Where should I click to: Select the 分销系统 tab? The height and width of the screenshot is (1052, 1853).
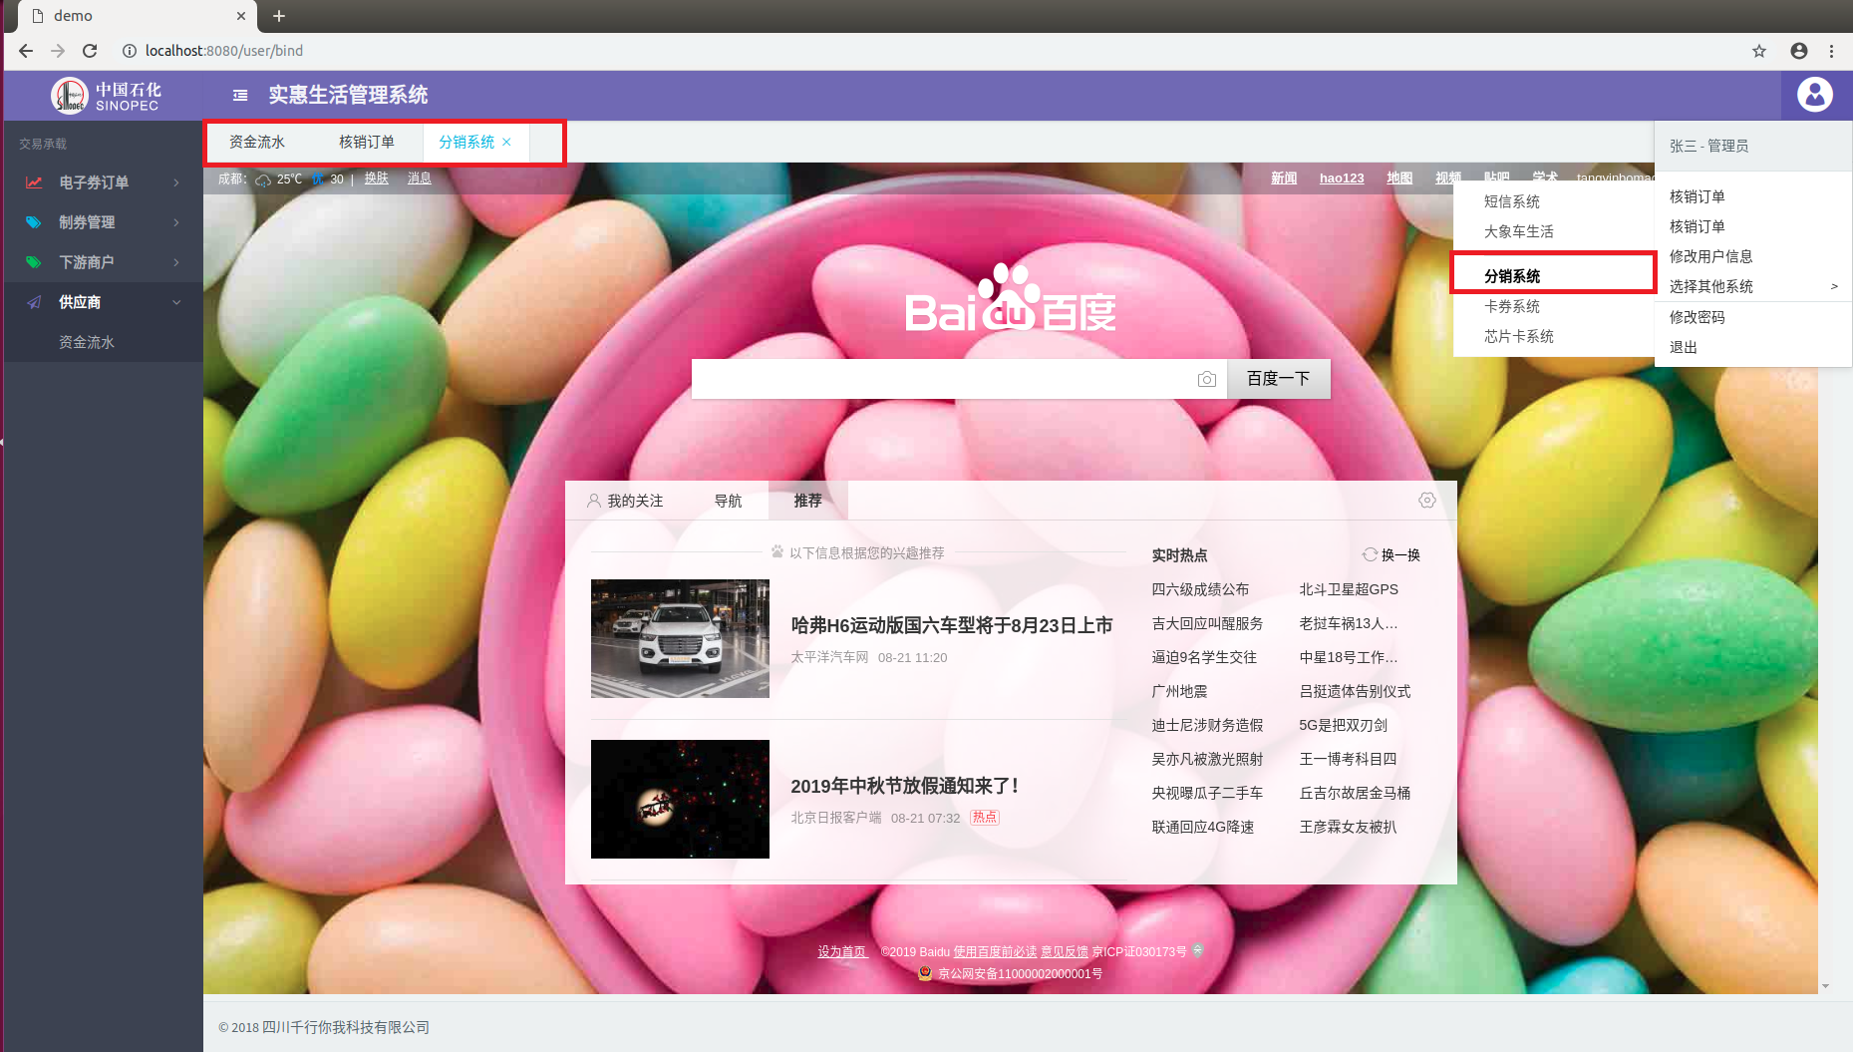466,142
